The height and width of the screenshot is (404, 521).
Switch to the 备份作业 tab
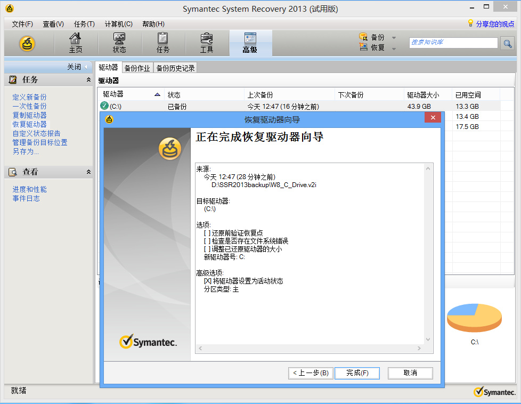[137, 68]
